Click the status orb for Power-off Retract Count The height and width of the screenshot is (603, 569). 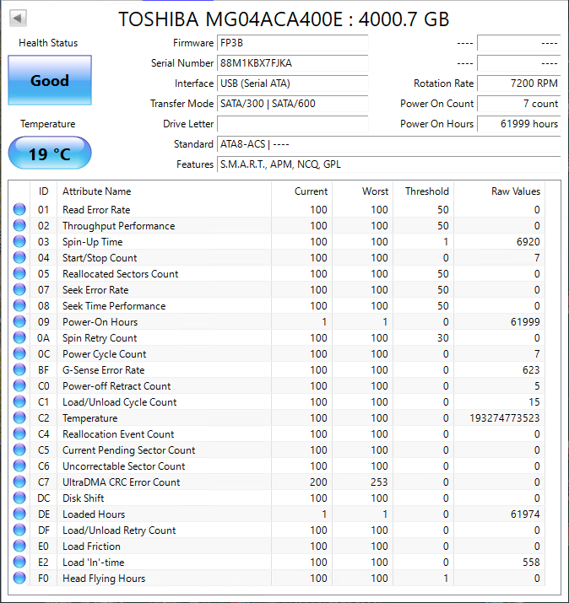19,385
